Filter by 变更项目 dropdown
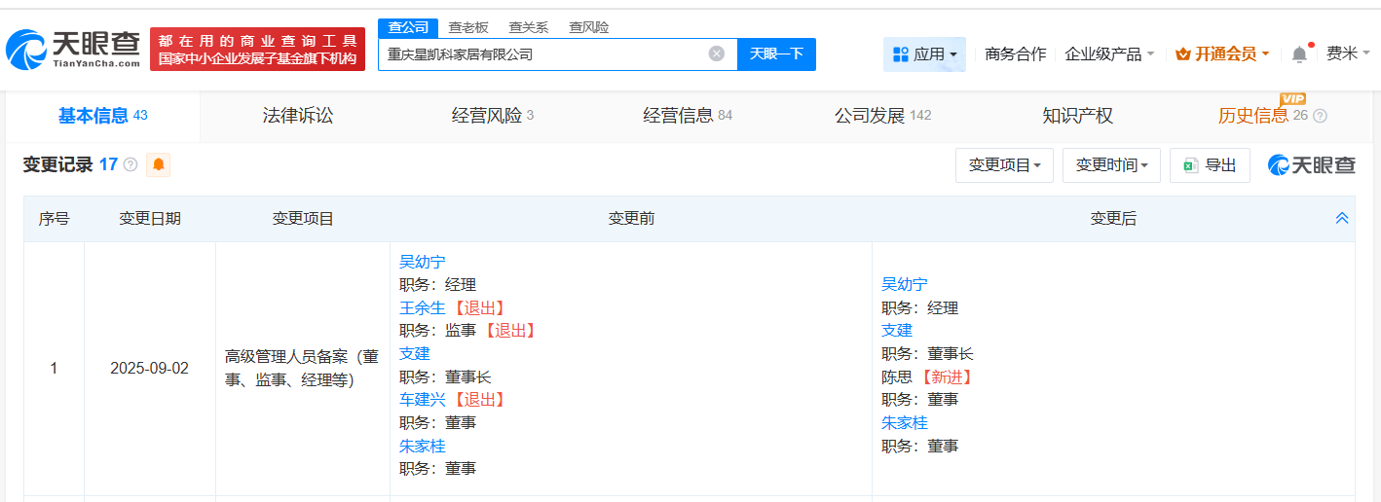Screen dimensions: 1381x502 click(1005, 165)
